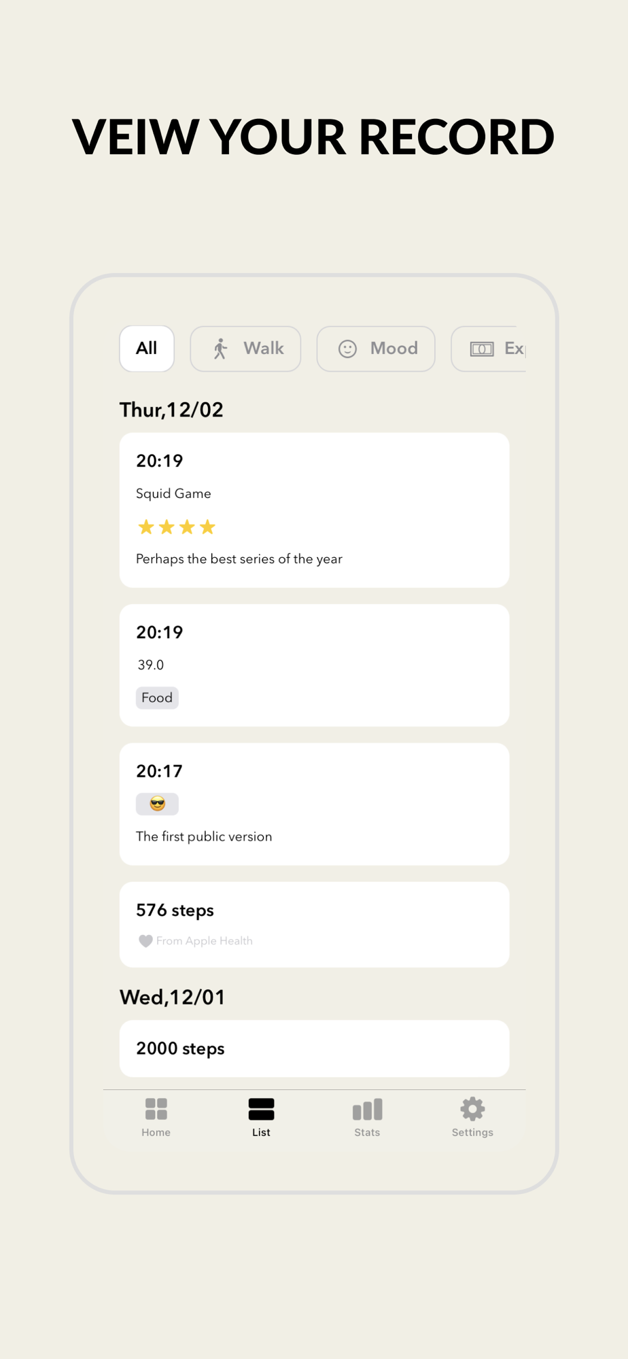The image size is (628, 1359).
Task: Open the 576 steps record
Action: pos(314,924)
